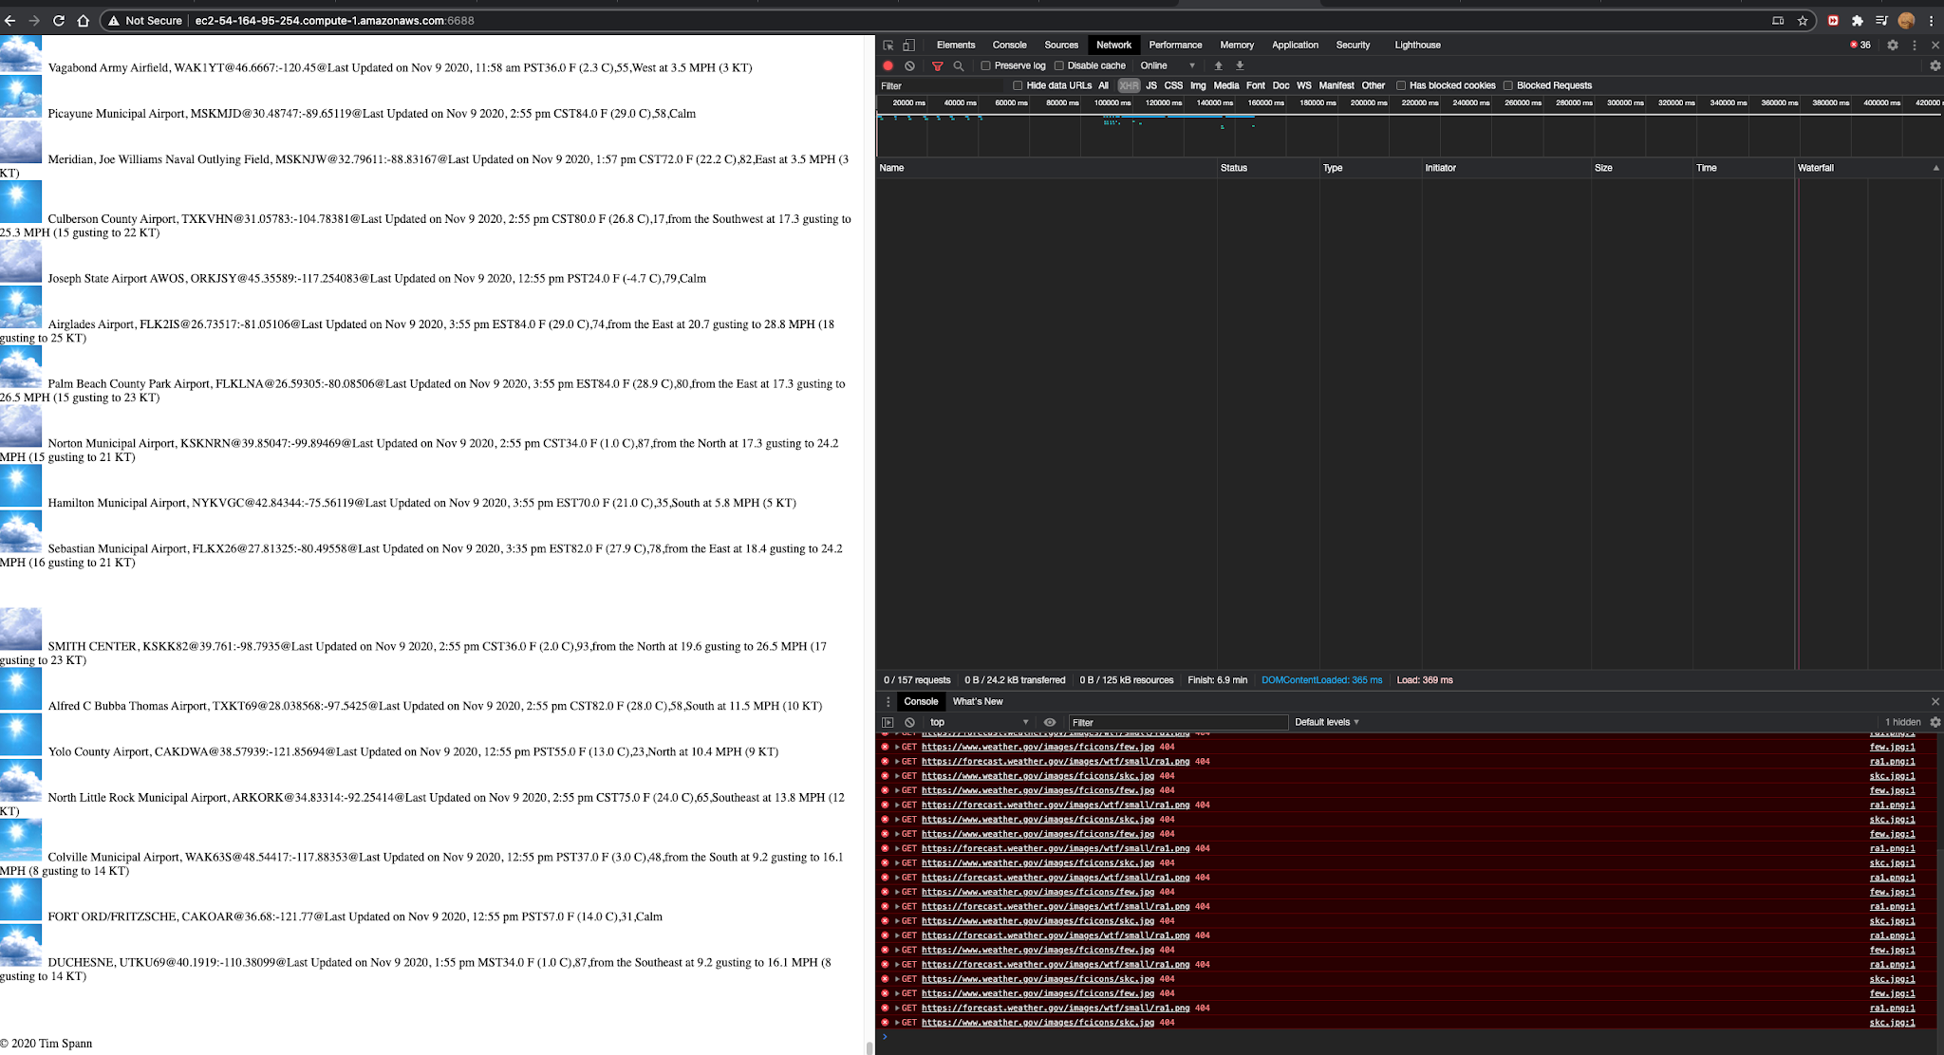Click the import HAR upload arrow

pos(1219,65)
